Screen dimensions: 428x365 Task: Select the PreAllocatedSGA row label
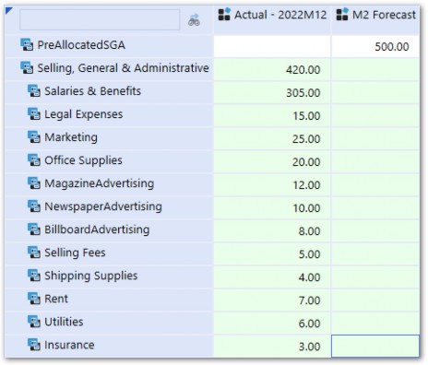(x=81, y=45)
